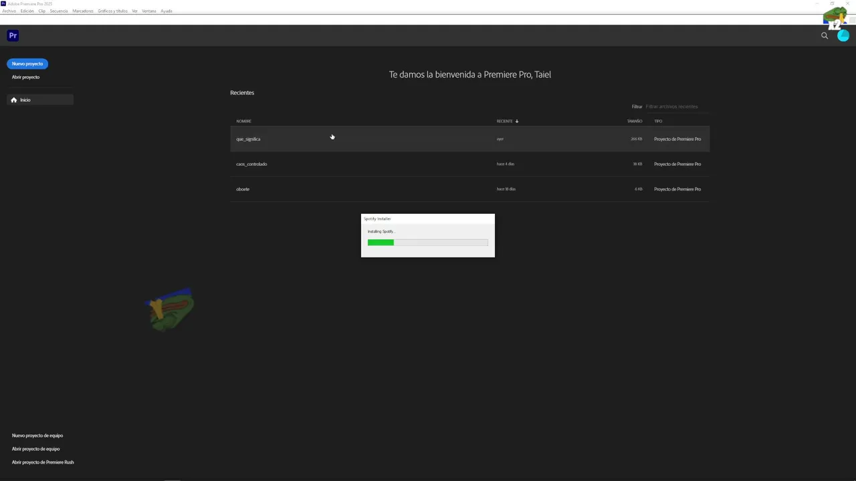Click the Nuevo proyecto button
Screen dimensions: 856x481
tap(27, 63)
